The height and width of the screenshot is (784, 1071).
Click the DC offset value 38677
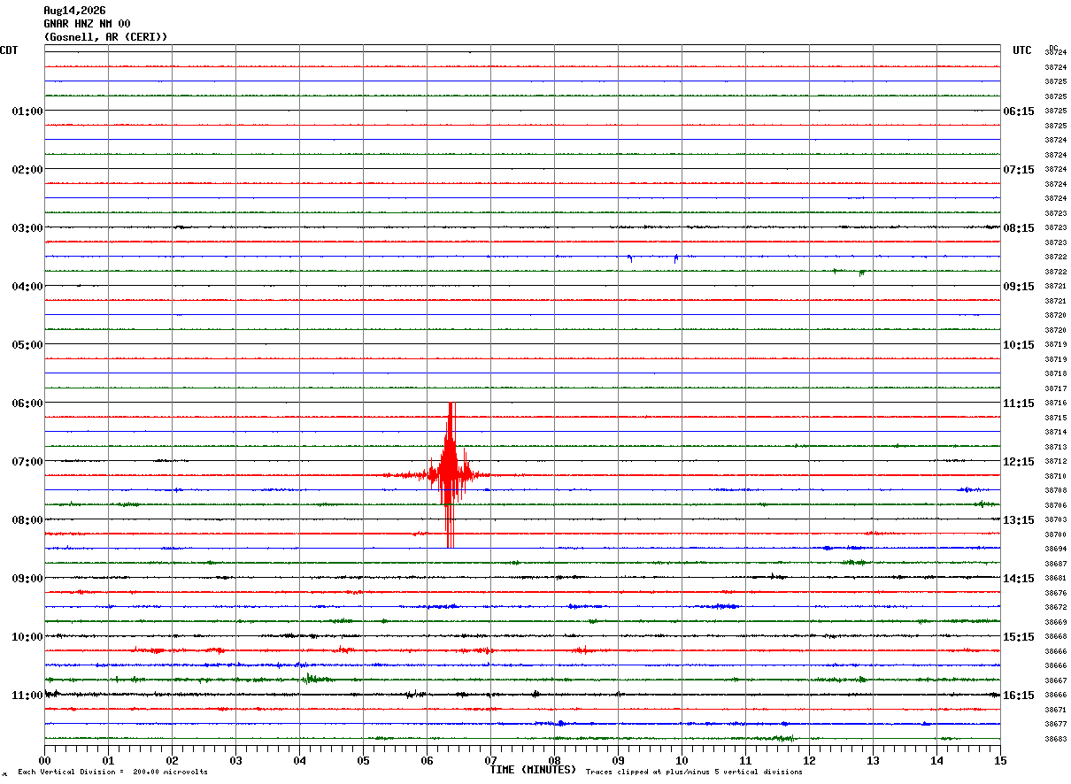click(1056, 725)
